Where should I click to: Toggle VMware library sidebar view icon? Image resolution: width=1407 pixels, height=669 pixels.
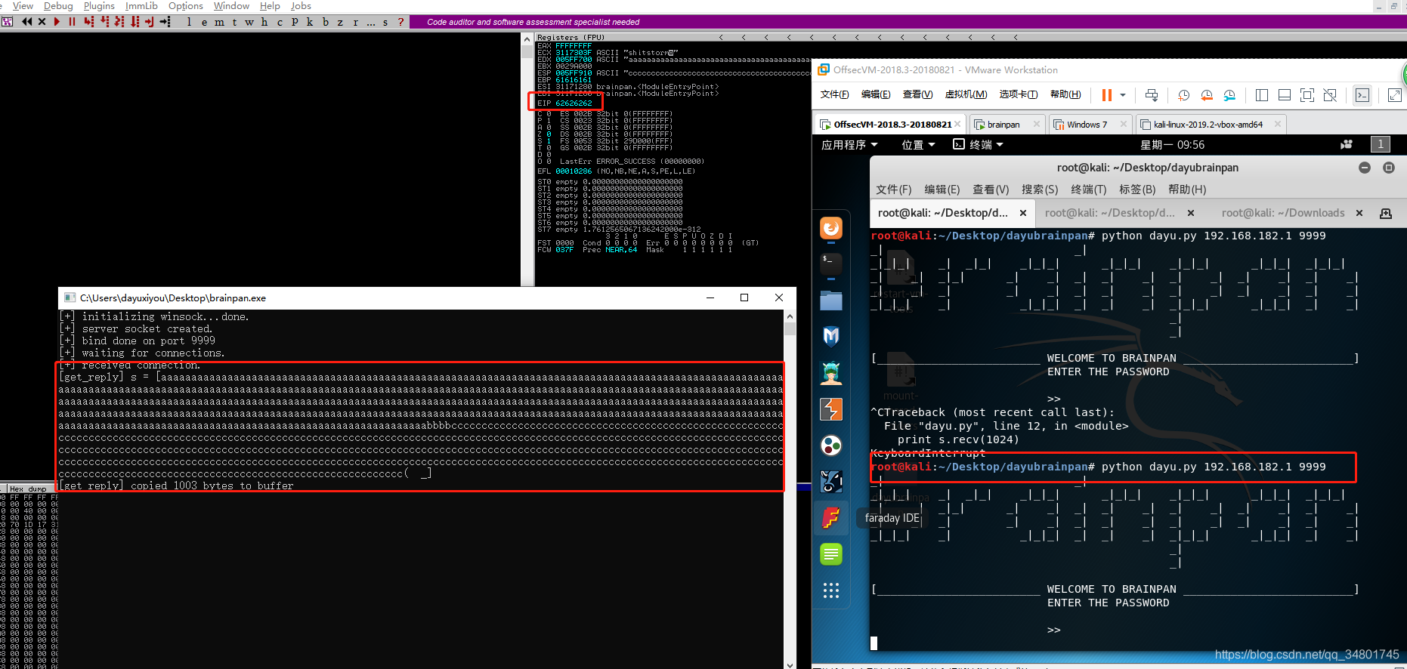point(1261,95)
